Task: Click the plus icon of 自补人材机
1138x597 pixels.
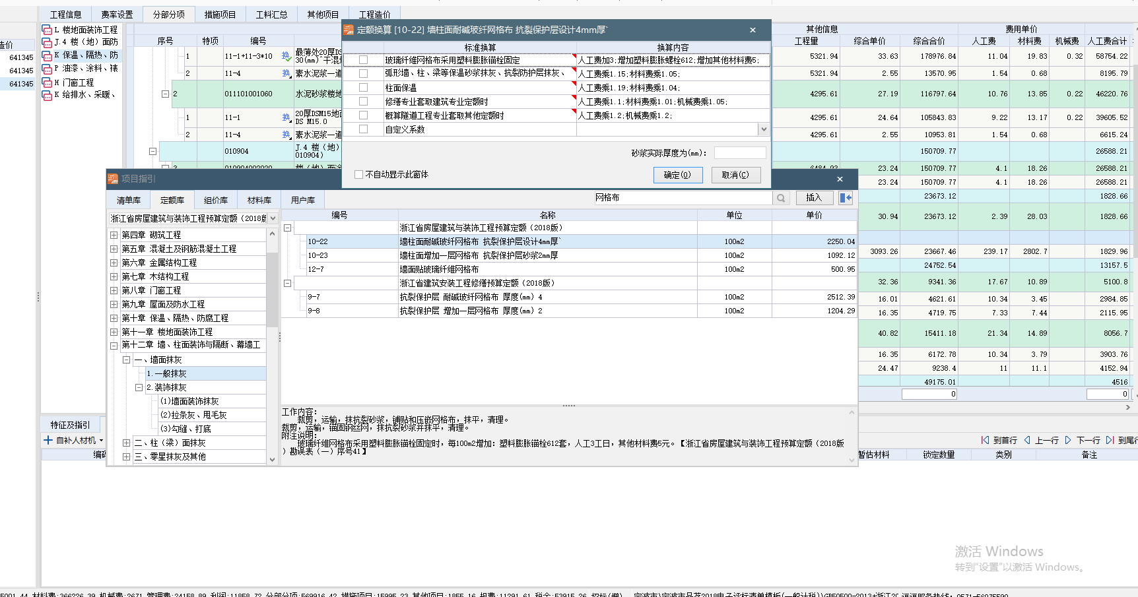Action: [48, 440]
